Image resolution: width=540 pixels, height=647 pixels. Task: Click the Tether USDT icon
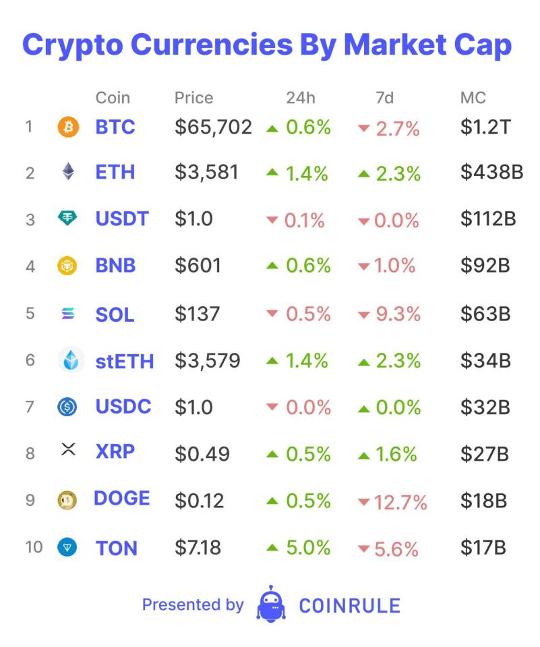pyautogui.click(x=68, y=219)
